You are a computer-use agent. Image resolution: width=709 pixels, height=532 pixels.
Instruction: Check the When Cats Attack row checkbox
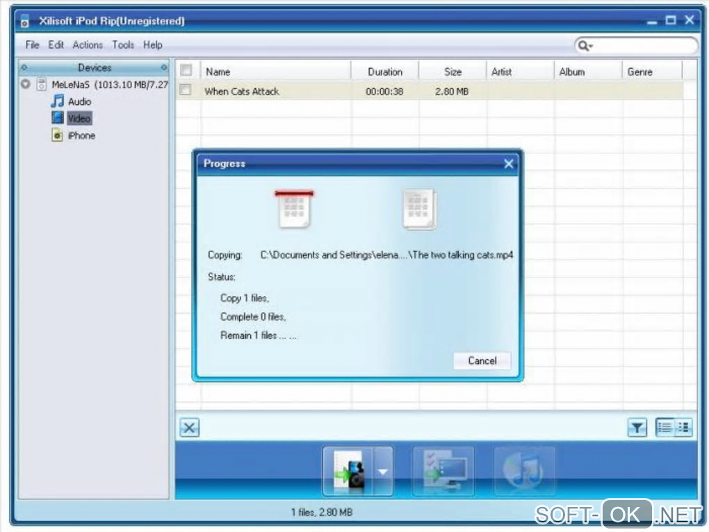click(x=185, y=90)
